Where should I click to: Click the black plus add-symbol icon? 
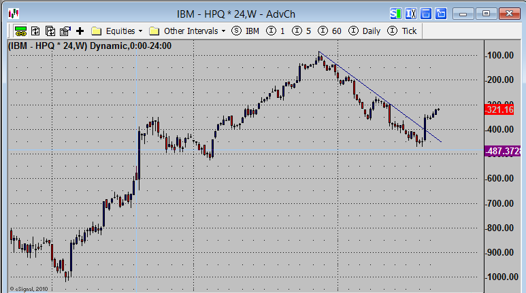(80, 31)
